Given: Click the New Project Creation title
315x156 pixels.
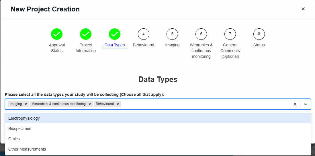Looking at the screenshot, I should tap(45, 9).
